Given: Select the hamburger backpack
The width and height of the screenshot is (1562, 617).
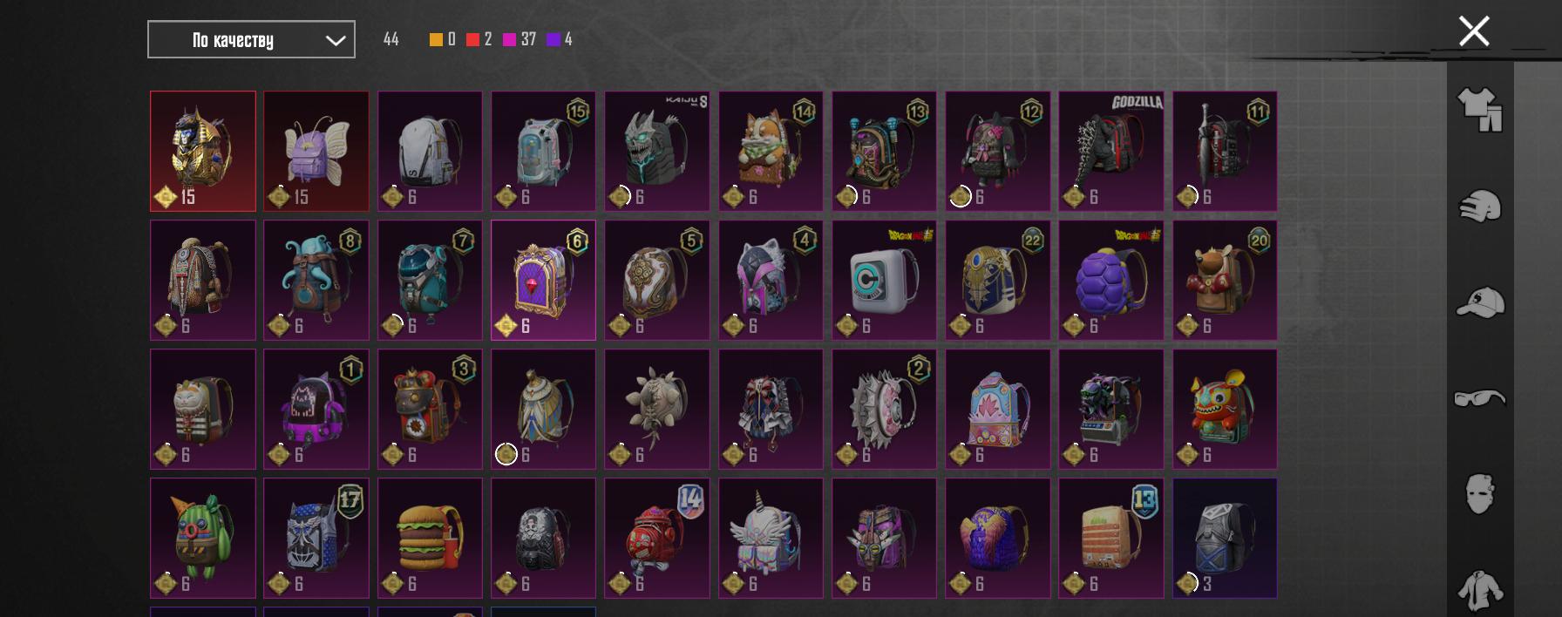Looking at the screenshot, I should 430,538.
